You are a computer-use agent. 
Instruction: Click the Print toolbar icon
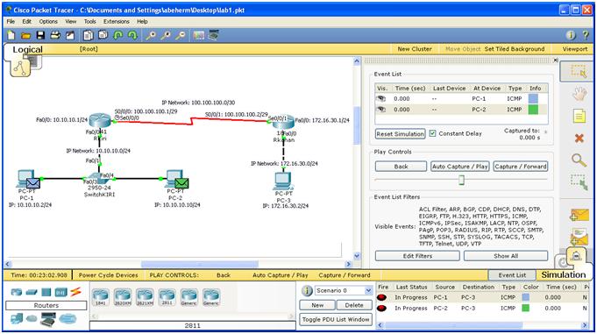[x=55, y=35]
